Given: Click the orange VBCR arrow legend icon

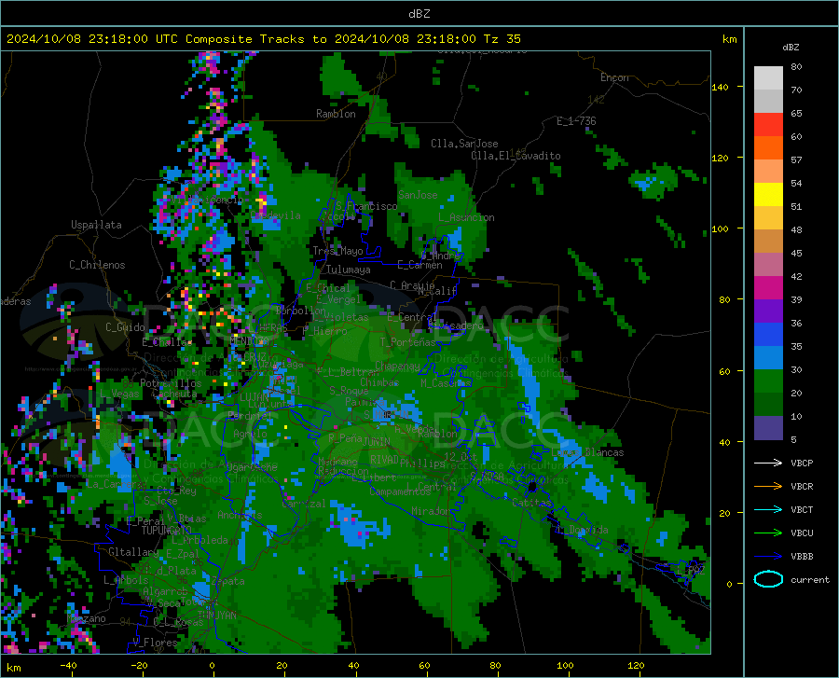Looking at the screenshot, I should 768,486.
